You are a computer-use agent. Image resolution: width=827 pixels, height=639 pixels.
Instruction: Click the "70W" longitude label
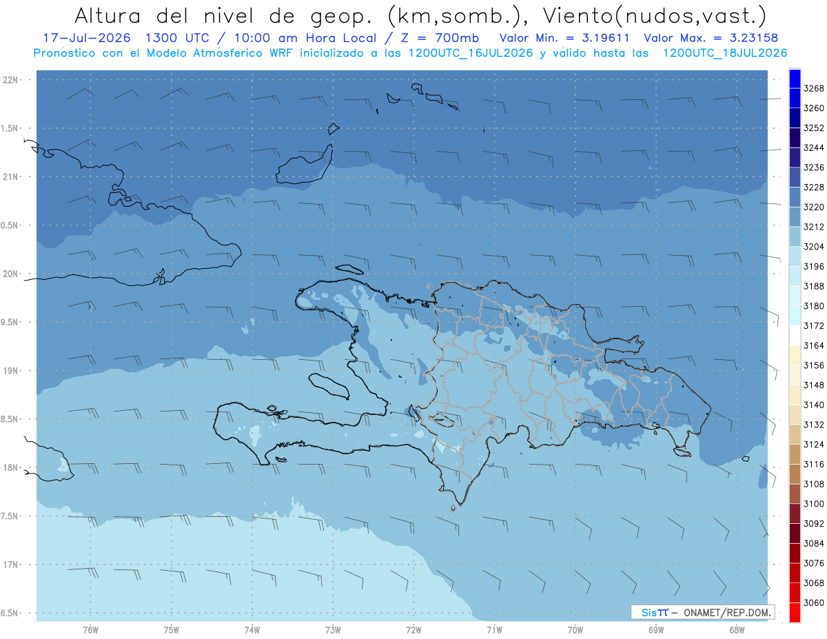(x=575, y=630)
